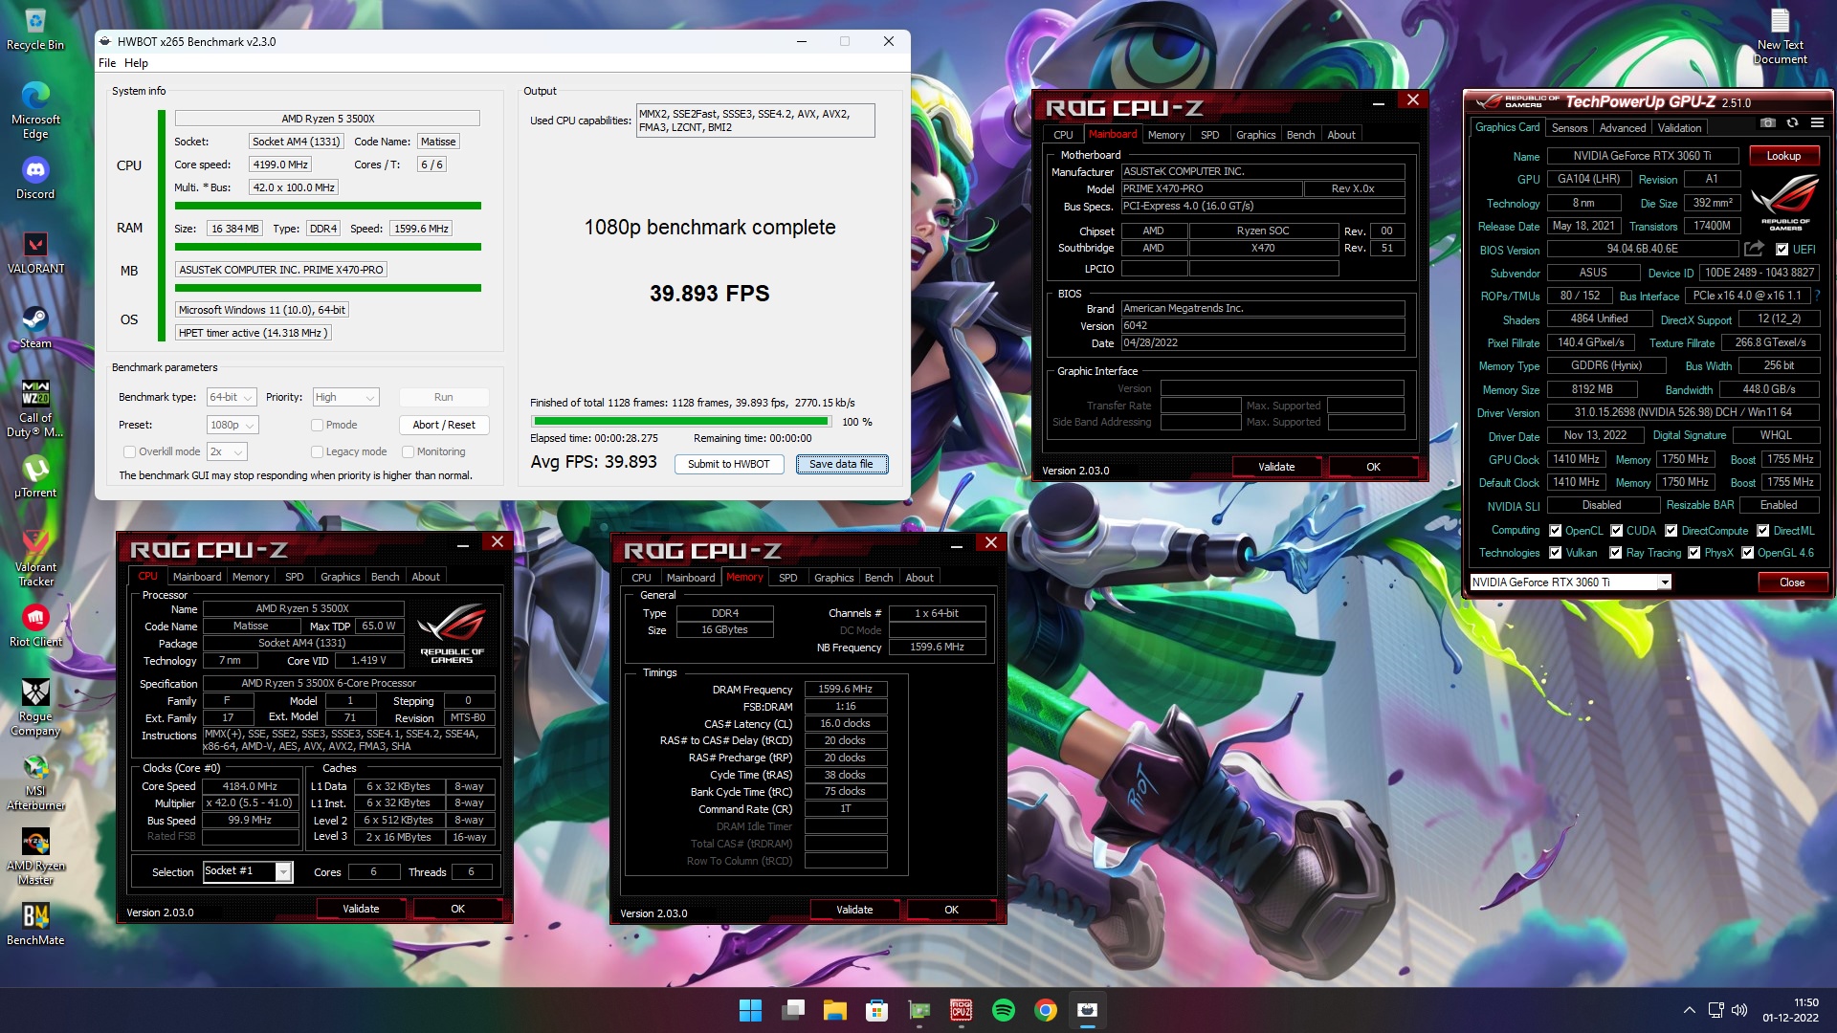Toggle Pmode checkbox in HWBOT benchmark
Image resolution: width=1837 pixels, height=1033 pixels.
(317, 425)
